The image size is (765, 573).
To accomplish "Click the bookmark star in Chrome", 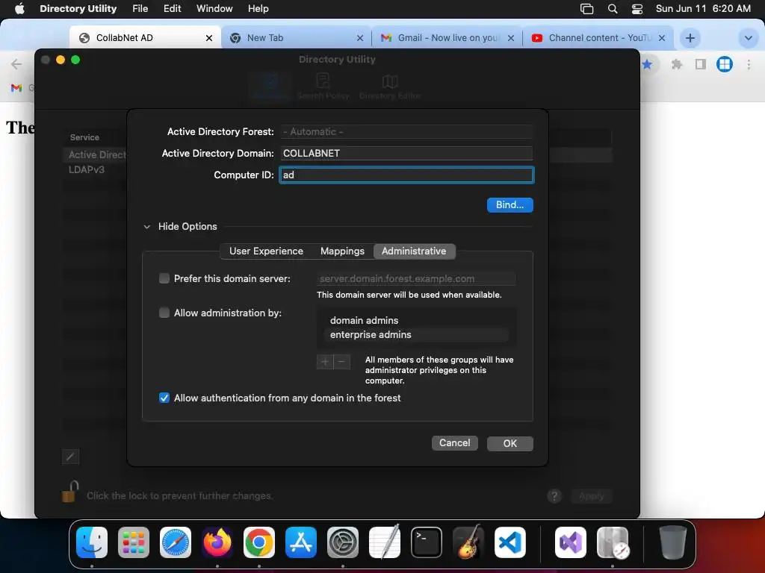I will coord(647,64).
